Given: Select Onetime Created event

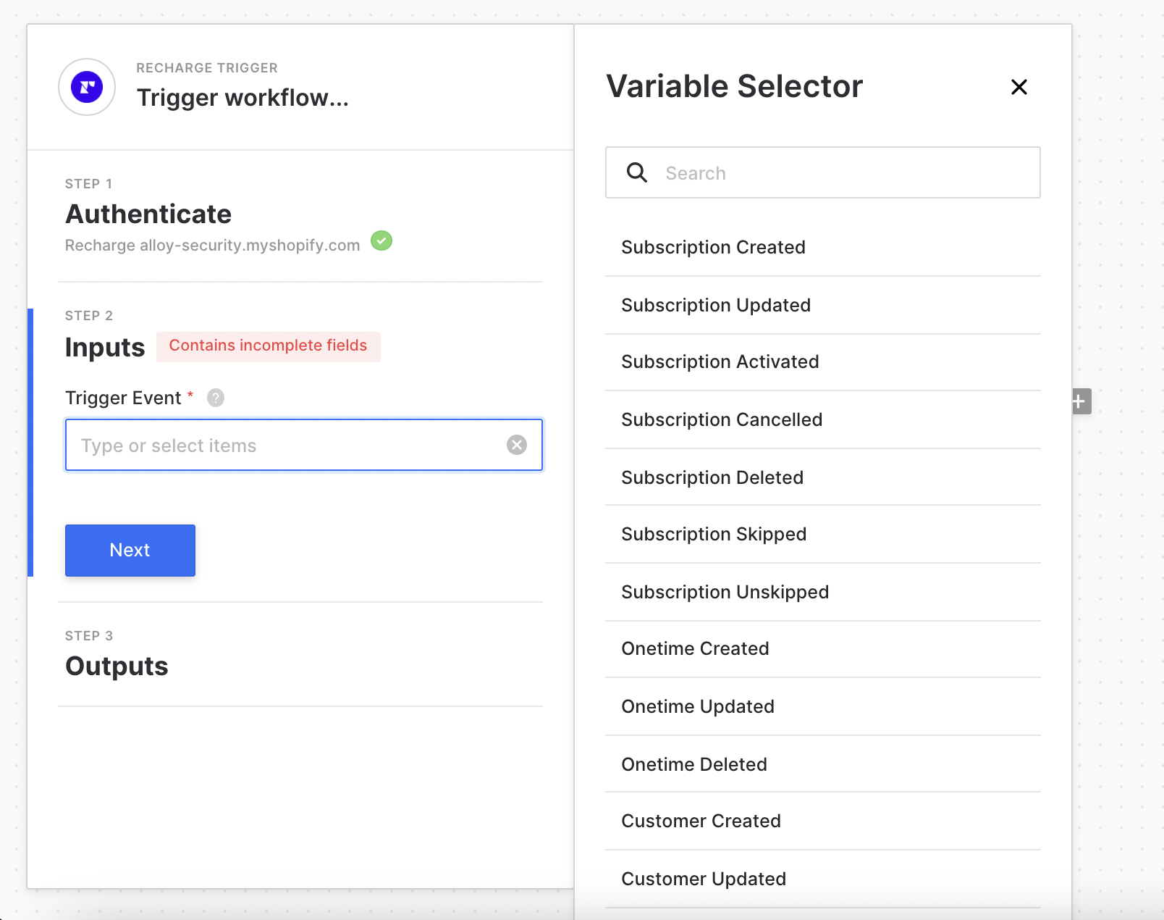Looking at the screenshot, I should [695, 649].
